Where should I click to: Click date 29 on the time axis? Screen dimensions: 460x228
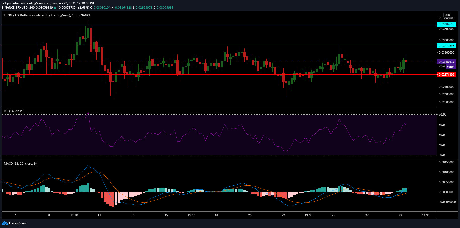pyautogui.click(x=400, y=215)
